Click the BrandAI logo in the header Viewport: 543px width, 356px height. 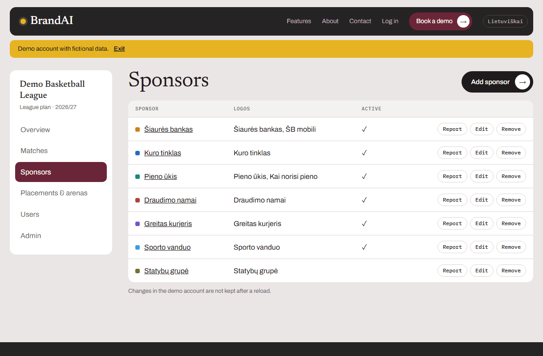(x=46, y=21)
